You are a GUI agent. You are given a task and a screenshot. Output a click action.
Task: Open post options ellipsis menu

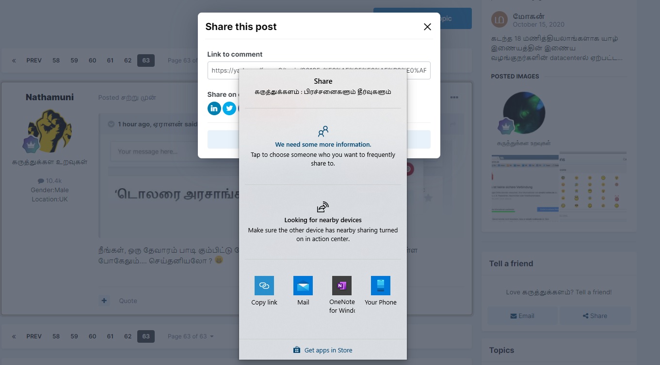click(454, 97)
